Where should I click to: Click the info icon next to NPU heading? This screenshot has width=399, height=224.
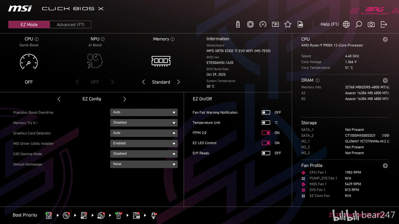pyautogui.click(x=102, y=39)
